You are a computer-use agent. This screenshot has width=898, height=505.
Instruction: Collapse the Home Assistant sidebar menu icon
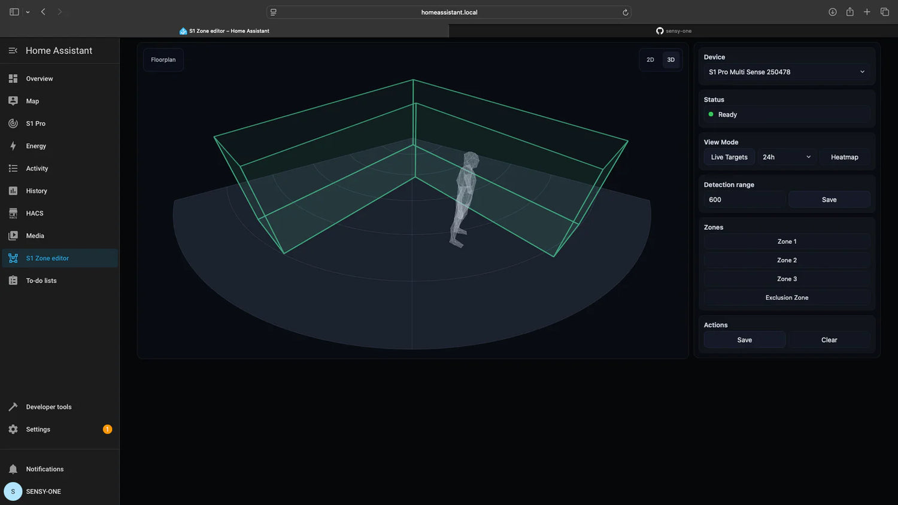[x=13, y=51]
